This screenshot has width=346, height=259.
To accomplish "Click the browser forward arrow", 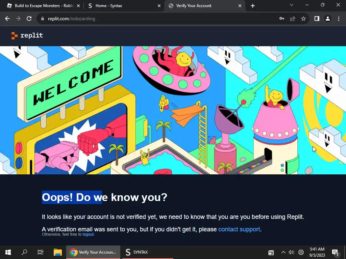I will tap(18, 19).
